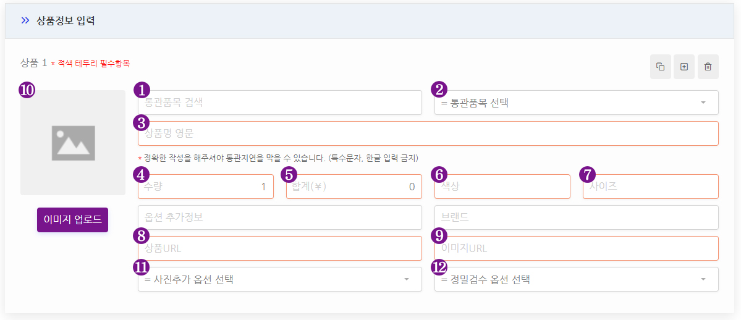
Task: Open the 통관품목 선택 dropdown
Action: tap(577, 103)
